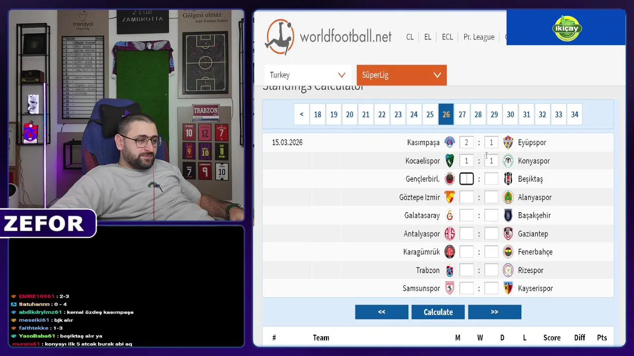The image size is (634, 356).
Task: Click the '15.03.2026' match date
Action: point(287,142)
